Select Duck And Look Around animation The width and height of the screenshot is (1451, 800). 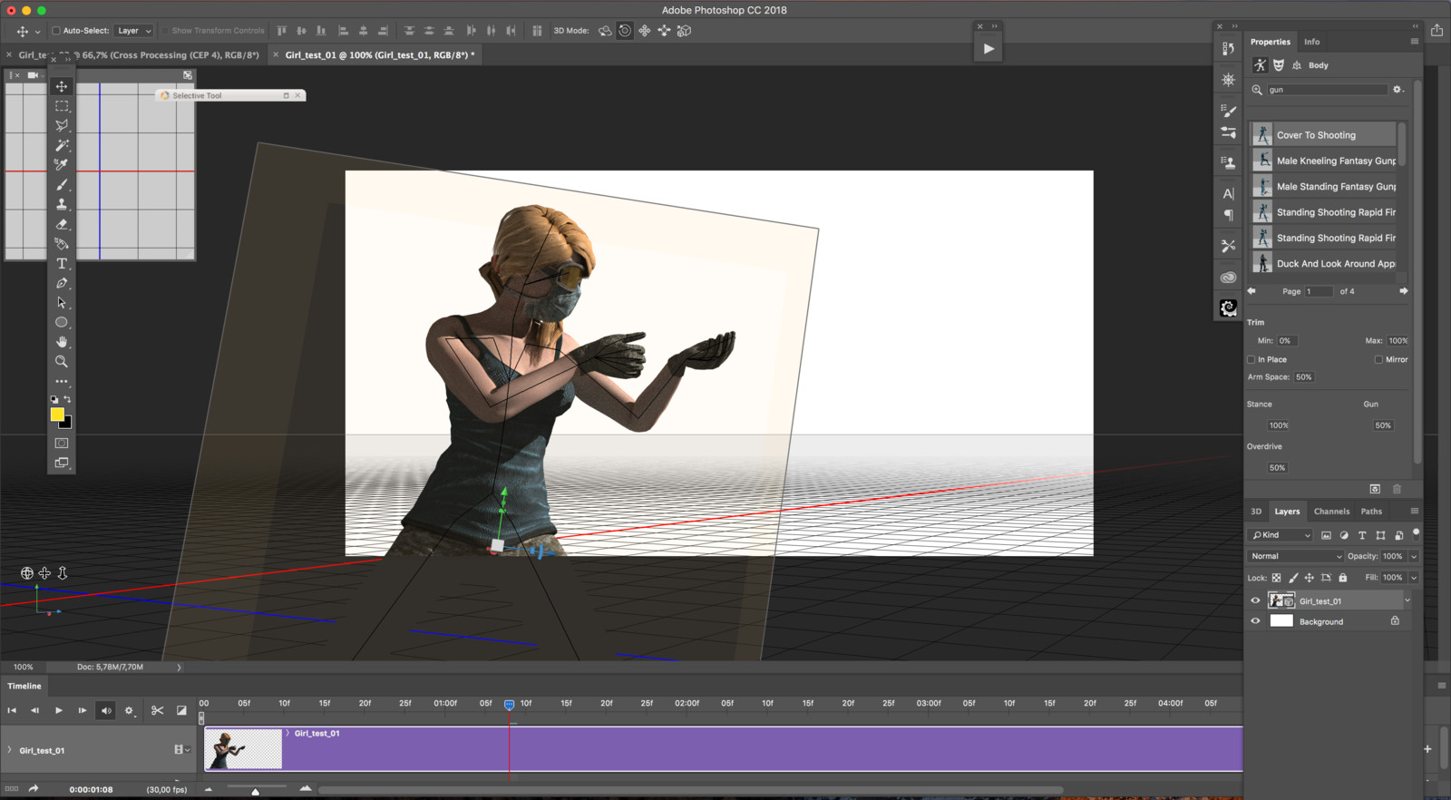[1324, 264]
